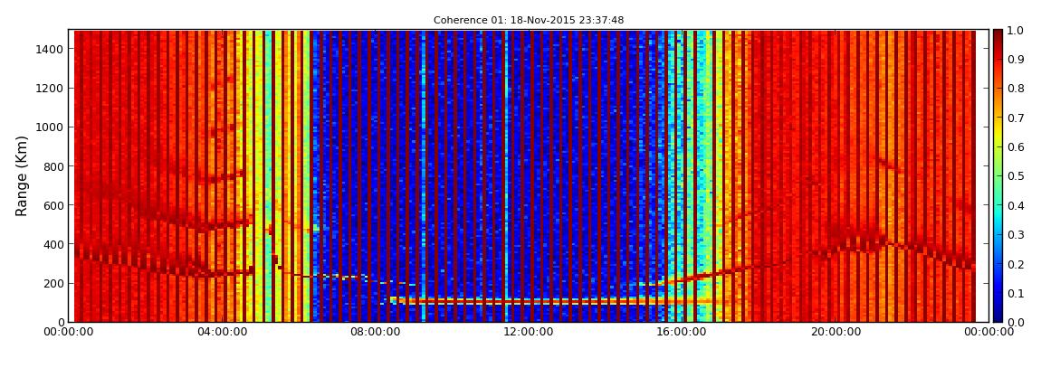Viewport: 1041px width, 368px height.
Task: Click the 400 range axis tick label
Action: [53, 245]
